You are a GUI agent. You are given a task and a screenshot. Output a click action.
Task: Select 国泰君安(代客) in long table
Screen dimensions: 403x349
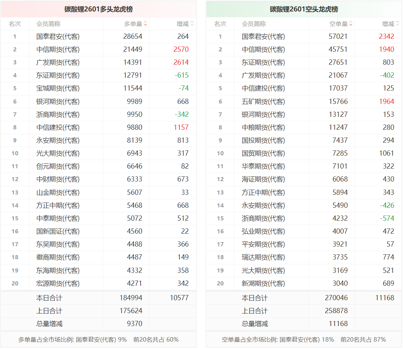tap(58, 37)
